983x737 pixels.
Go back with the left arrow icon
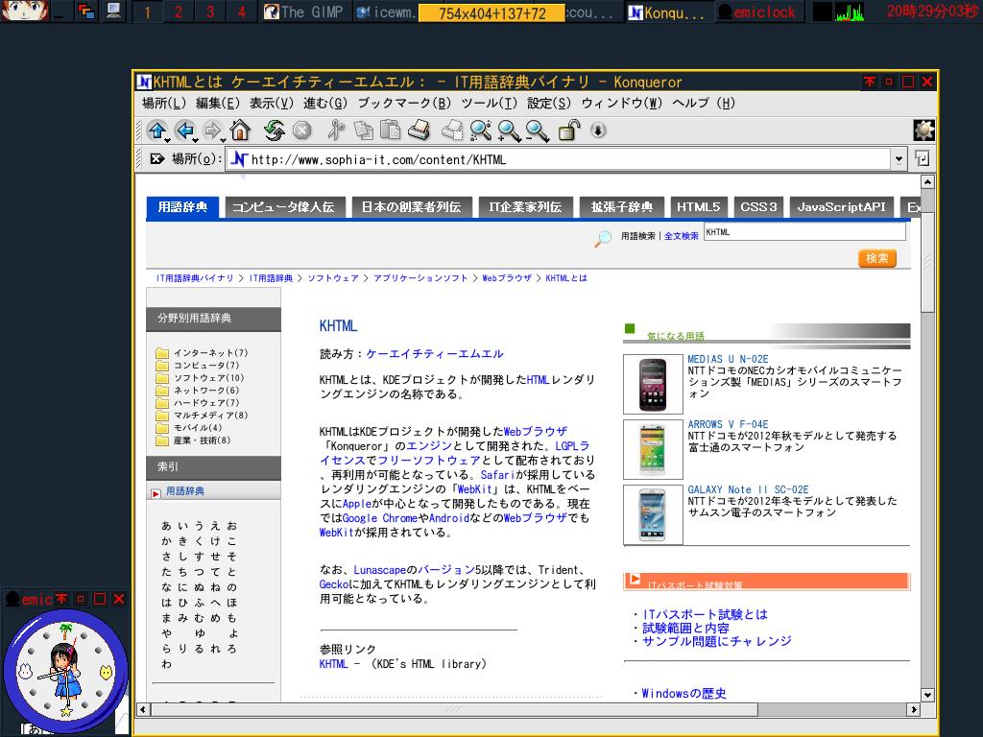(185, 131)
